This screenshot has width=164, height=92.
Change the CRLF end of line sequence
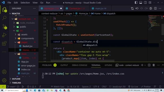104,87
